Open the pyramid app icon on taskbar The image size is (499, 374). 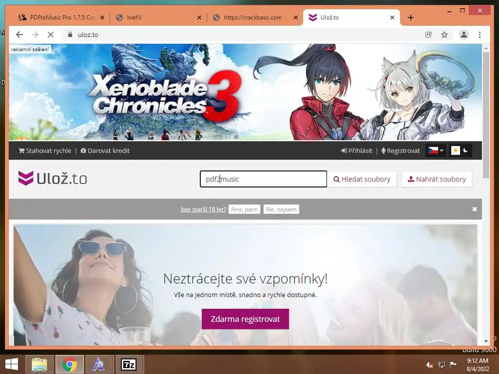[98, 364]
